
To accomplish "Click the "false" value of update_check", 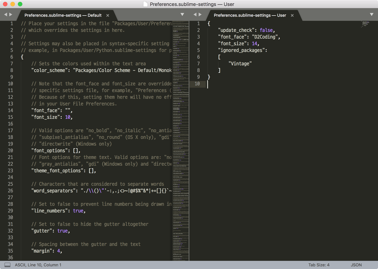I will tap(266, 30).
